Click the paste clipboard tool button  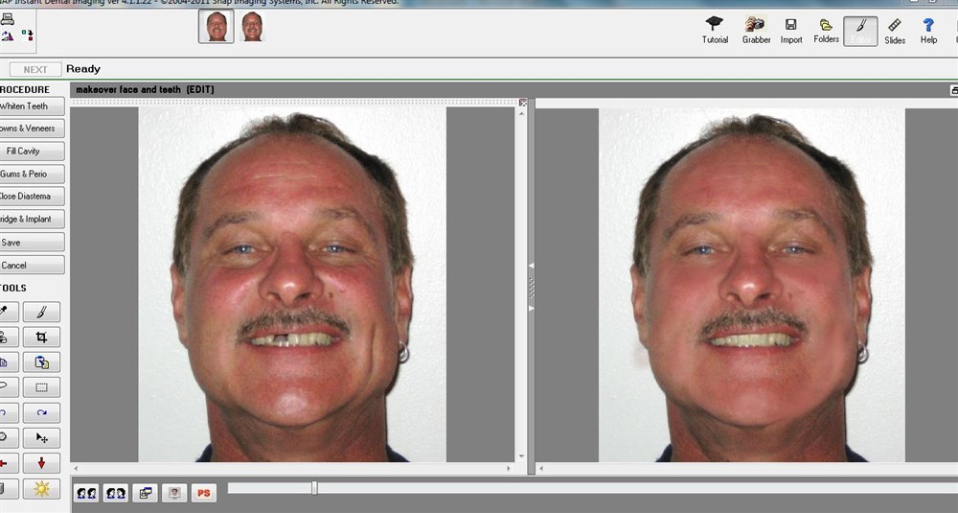click(41, 361)
